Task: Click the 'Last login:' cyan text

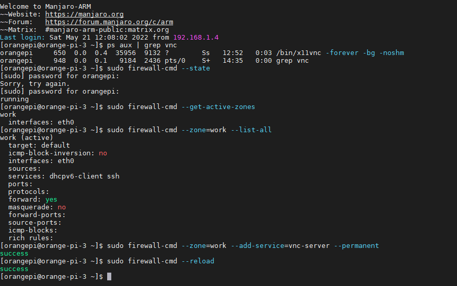Action: (23, 38)
